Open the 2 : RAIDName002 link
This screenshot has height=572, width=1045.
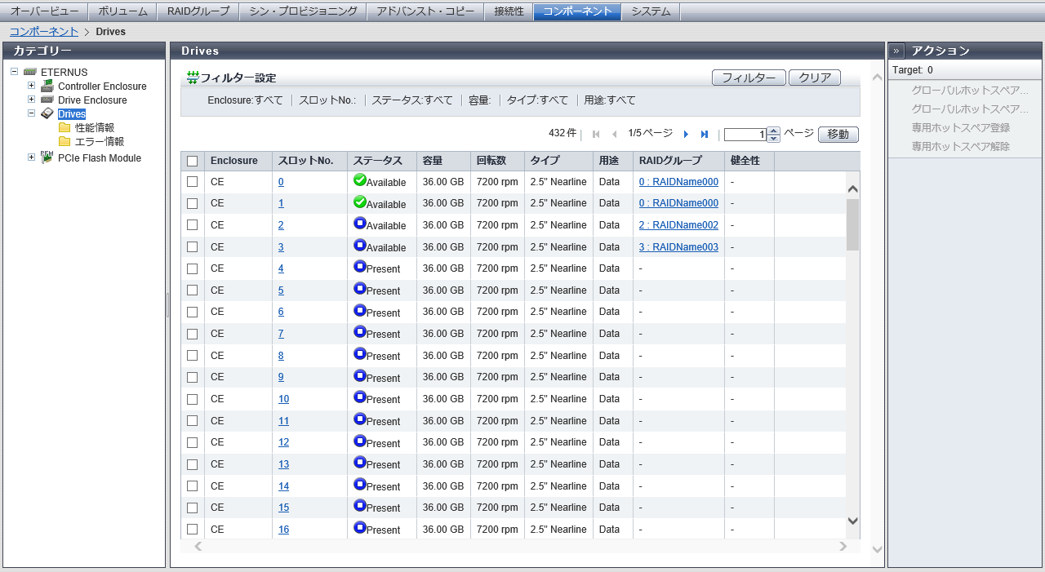pos(678,225)
